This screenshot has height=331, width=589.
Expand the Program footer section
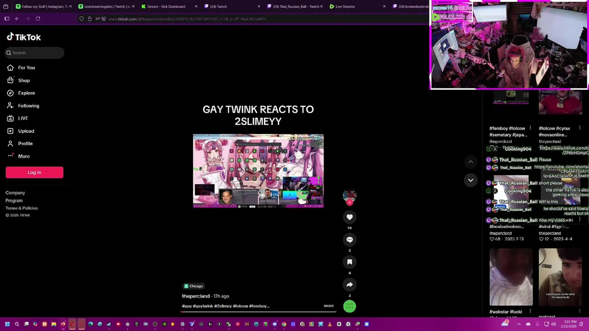tap(14, 200)
